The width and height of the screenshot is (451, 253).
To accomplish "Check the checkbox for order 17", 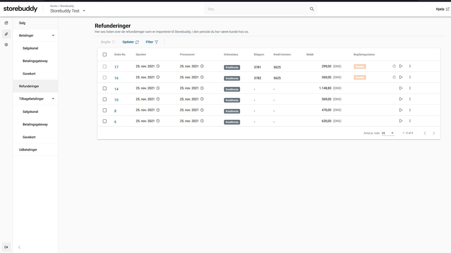I will pyautogui.click(x=105, y=66).
